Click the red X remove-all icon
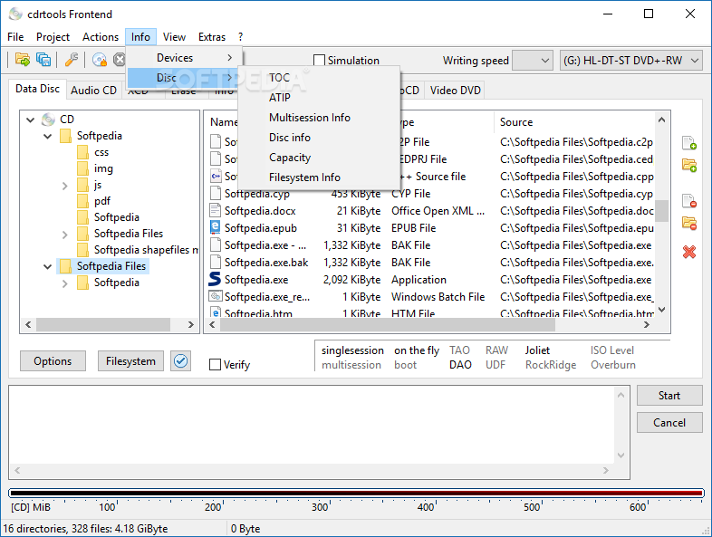The height and width of the screenshot is (537, 712). point(689,252)
